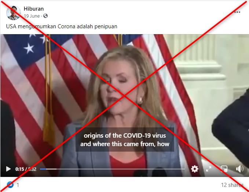Show who reacted via count 1
249x192 pixels.
pyautogui.click(x=18, y=185)
